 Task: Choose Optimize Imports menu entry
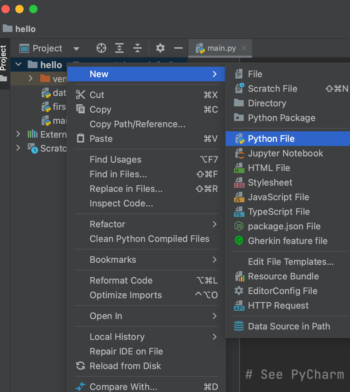pos(146,295)
